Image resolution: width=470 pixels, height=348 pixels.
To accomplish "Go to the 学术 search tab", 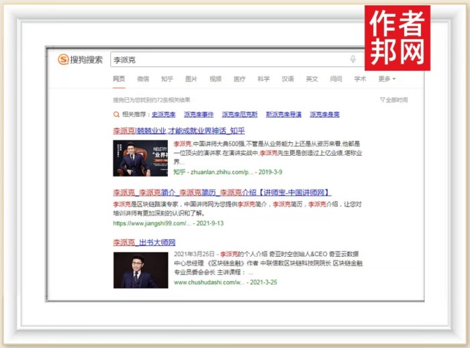I will (x=361, y=79).
